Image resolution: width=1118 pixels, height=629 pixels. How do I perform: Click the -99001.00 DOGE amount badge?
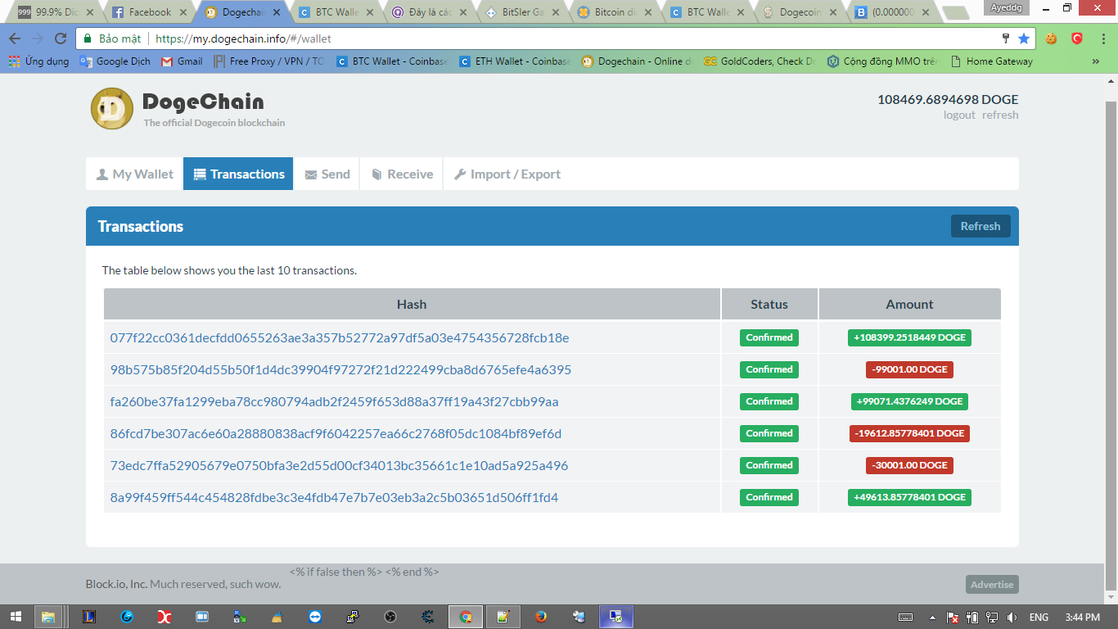pos(909,369)
